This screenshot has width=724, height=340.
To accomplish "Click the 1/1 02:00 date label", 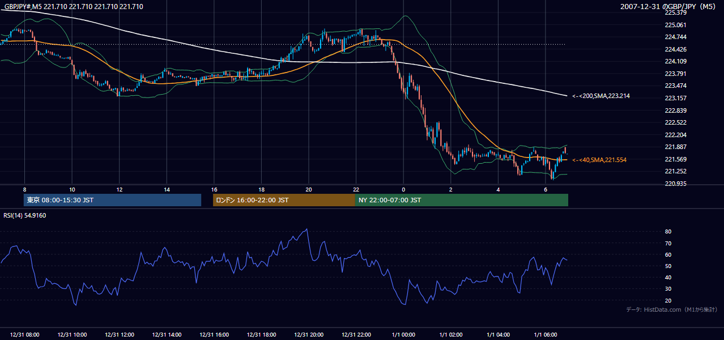I will (x=451, y=335).
